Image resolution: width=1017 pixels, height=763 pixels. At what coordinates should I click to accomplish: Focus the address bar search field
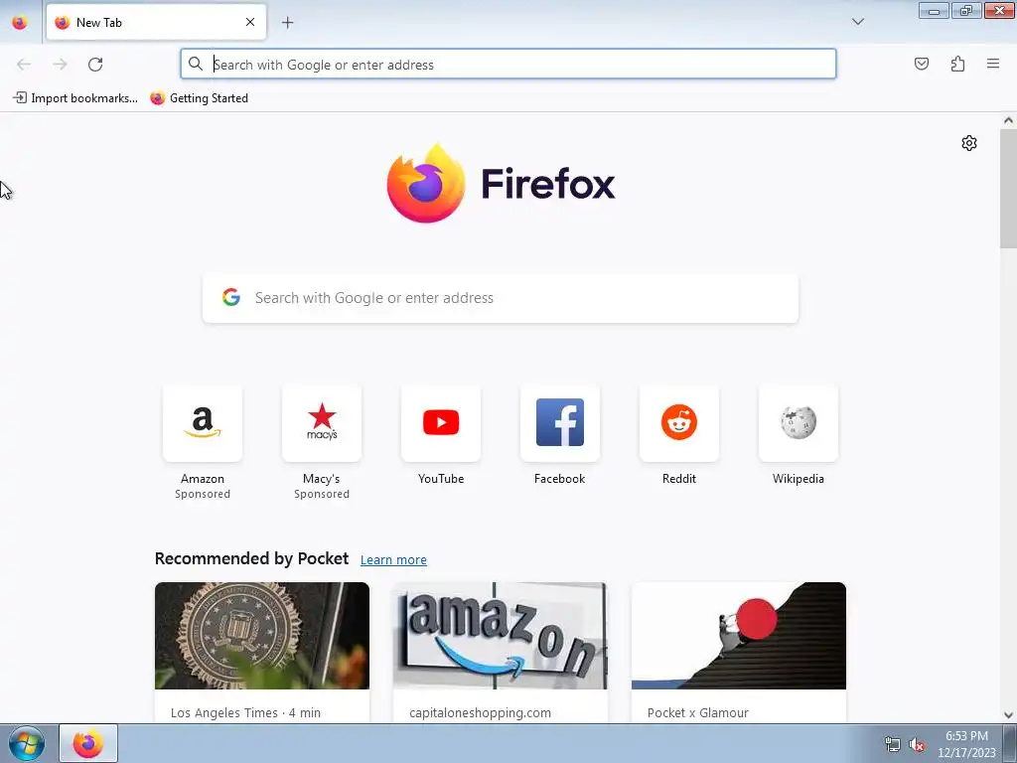click(x=508, y=65)
